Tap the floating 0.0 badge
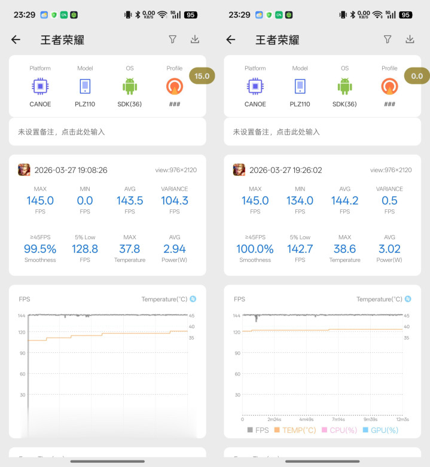Screen dimensions: 430x467 click(417, 76)
